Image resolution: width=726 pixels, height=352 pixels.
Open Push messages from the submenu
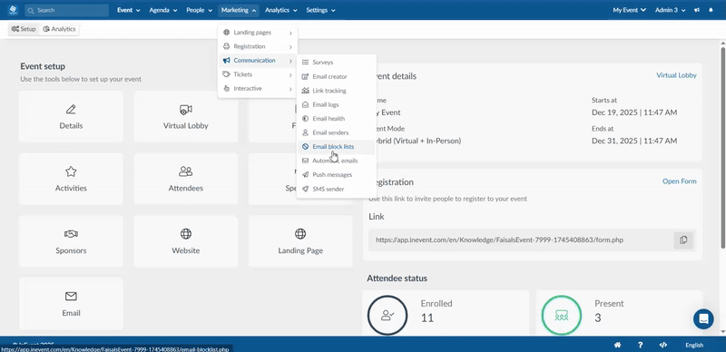336,174
